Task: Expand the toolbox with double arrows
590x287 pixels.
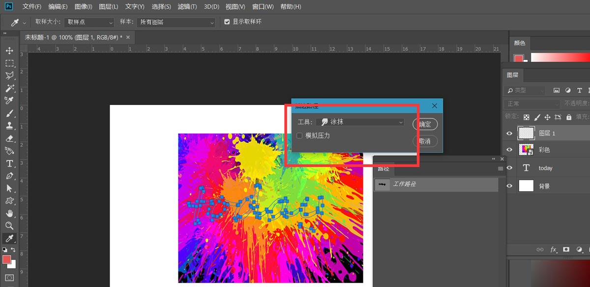Action: pos(5,33)
